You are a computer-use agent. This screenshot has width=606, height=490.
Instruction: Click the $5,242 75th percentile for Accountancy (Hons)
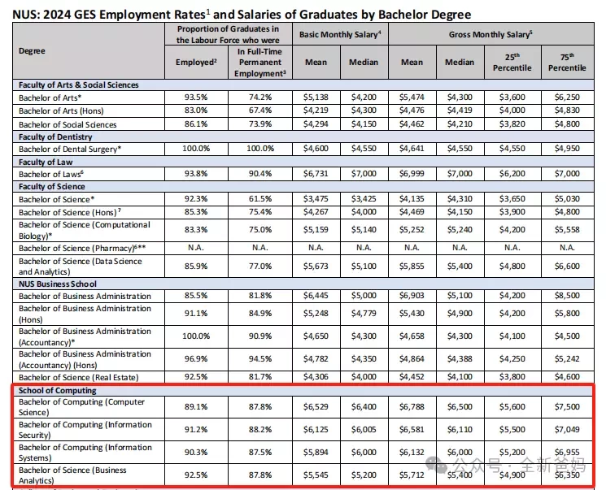(x=567, y=359)
